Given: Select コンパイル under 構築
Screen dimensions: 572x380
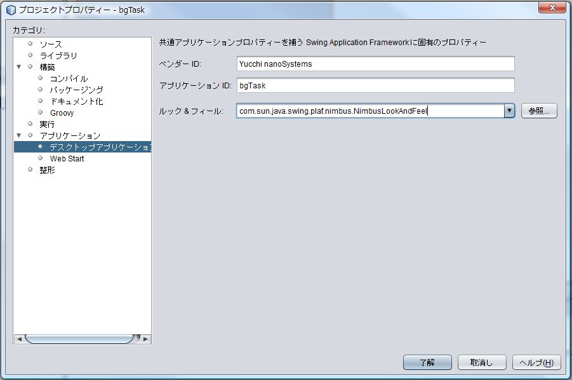Looking at the screenshot, I should point(69,78).
